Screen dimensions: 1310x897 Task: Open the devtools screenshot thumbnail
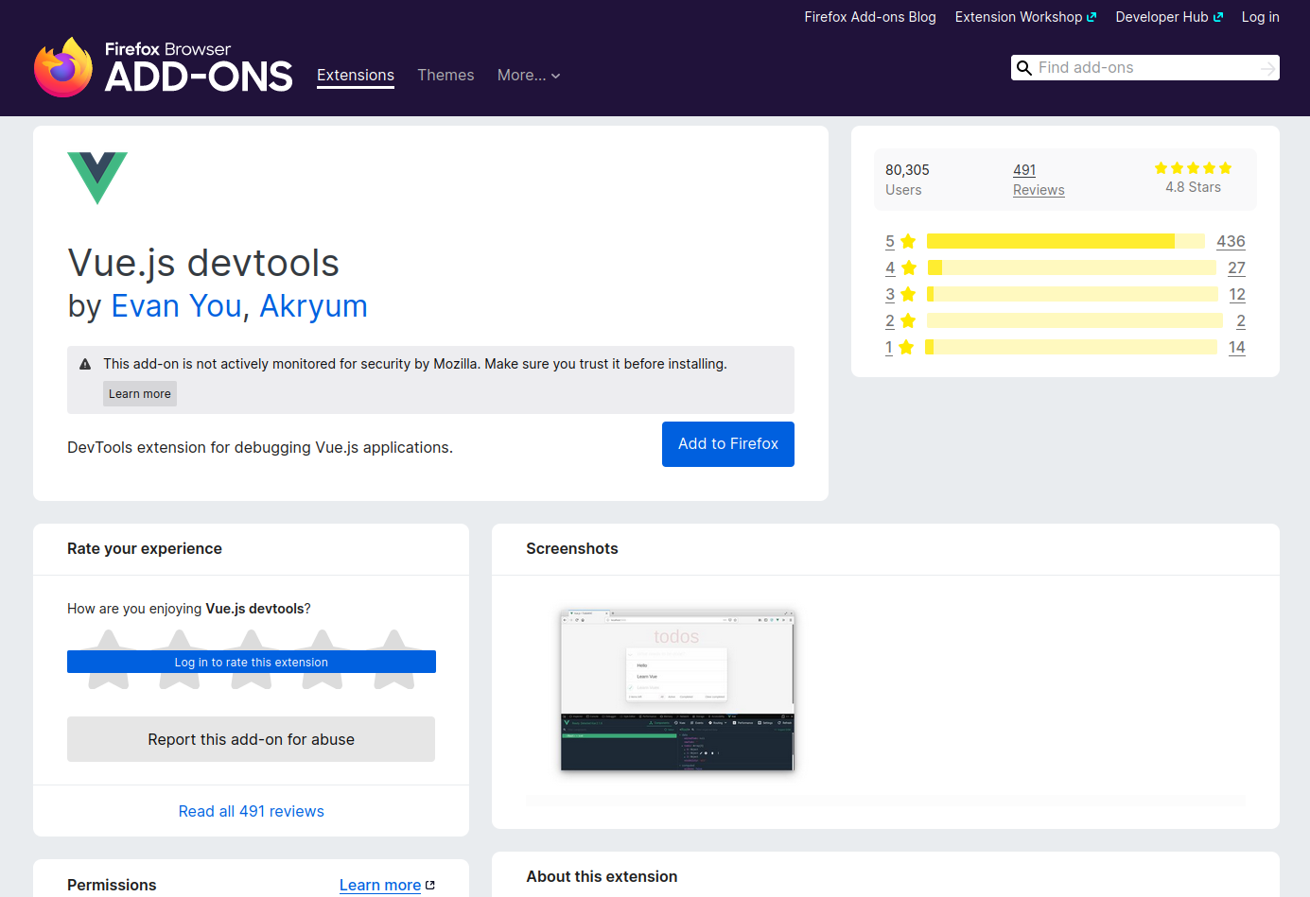tap(677, 691)
